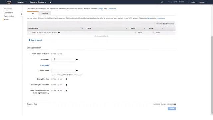Show info for the S3 bucket field

77,60
